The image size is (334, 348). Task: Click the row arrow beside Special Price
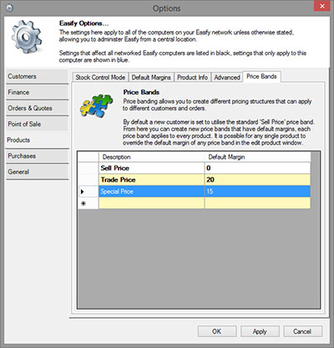pos(83,192)
